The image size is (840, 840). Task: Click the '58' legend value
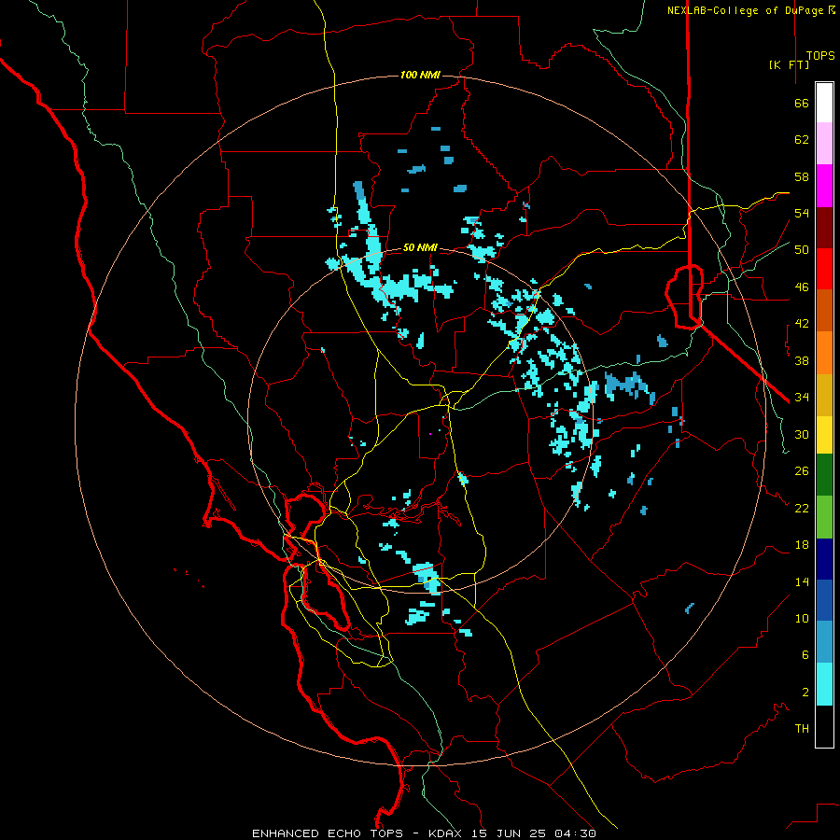point(802,176)
